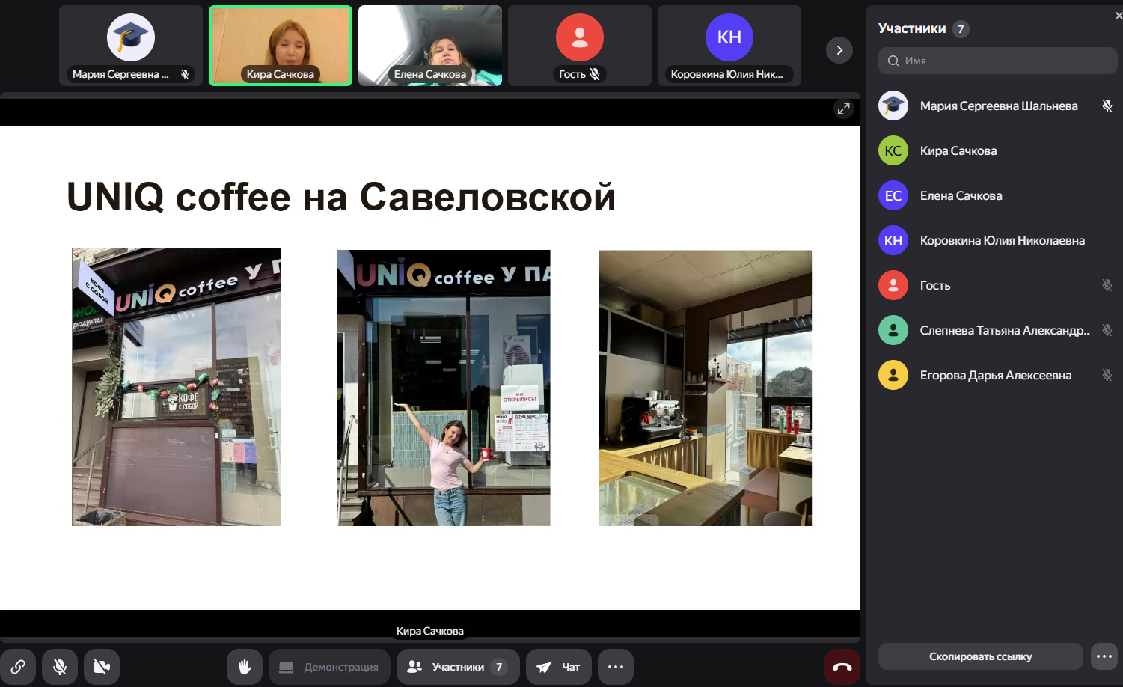Click the muted mic icon for Егорова Дарья Алексеевна
This screenshot has height=687, width=1123.
click(1107, 375)
